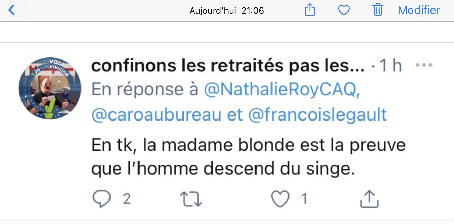The height and width of the screenshot is (224, 454).
Task: Open the tweet author's profile picture
Action: click(50, 88)
